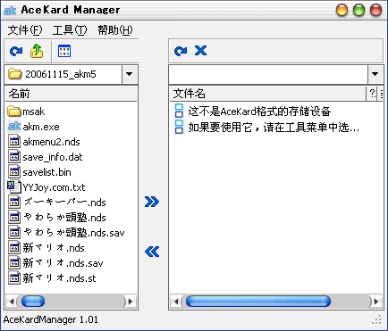Close window with the red button
This screenshot has width=388, height=331.
(x=375, y=10)
